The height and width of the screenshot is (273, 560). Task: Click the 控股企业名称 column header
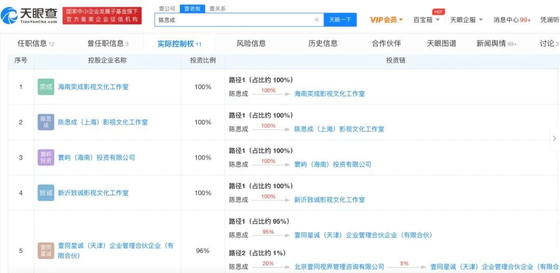107,61
